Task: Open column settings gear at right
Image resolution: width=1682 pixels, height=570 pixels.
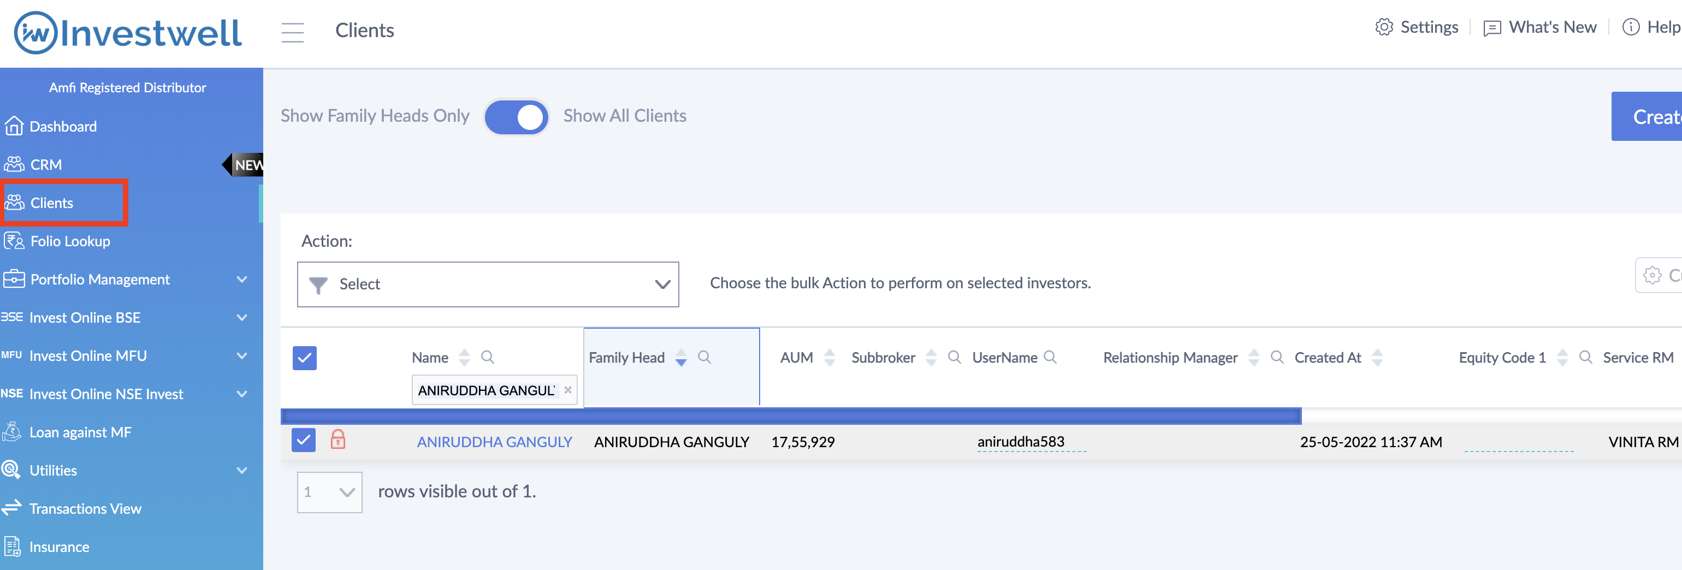Action: (x=1653, y=275)
